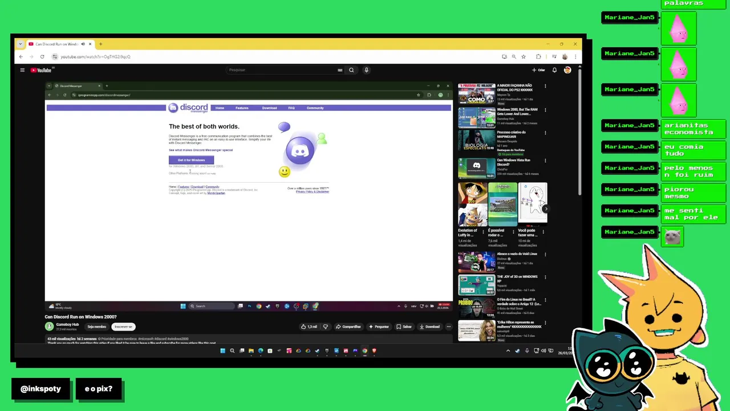Screen dimensions: 730x411
Task: Reload the page in outer browser
Action: (42, 57)
